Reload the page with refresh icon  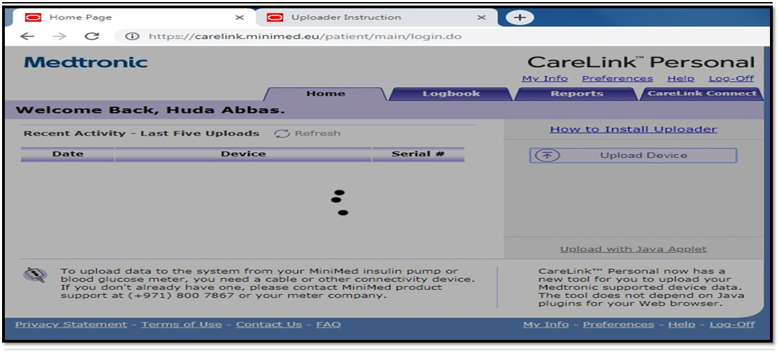coord(91,37)
